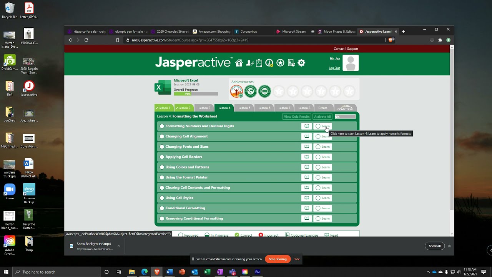Viewport: 492px width, 277px height.
Task: Select circle beside Applying Cell Borders
Action: [162, 157]
